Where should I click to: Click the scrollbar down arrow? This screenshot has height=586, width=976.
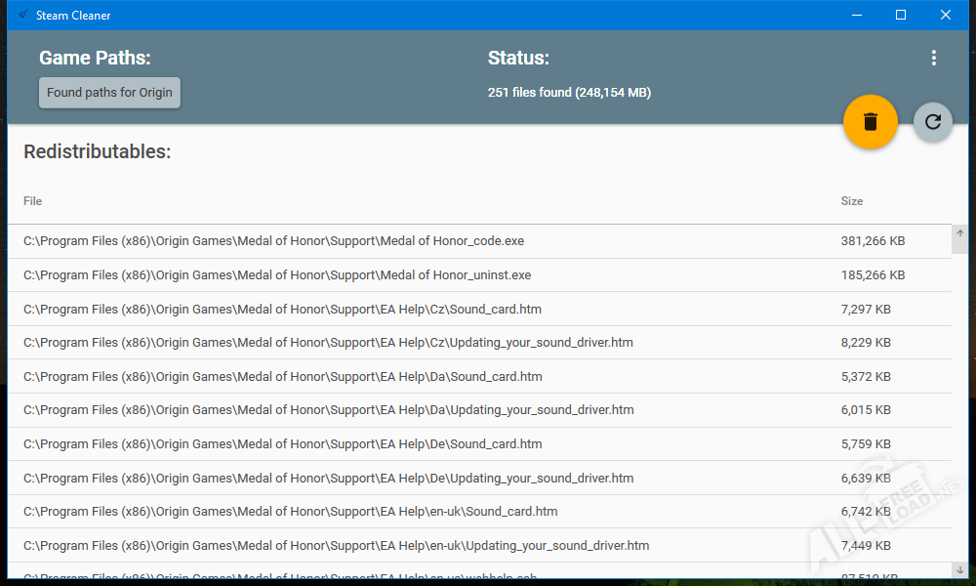(959, 569)
